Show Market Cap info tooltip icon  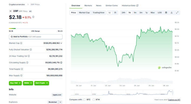point(21,43)
